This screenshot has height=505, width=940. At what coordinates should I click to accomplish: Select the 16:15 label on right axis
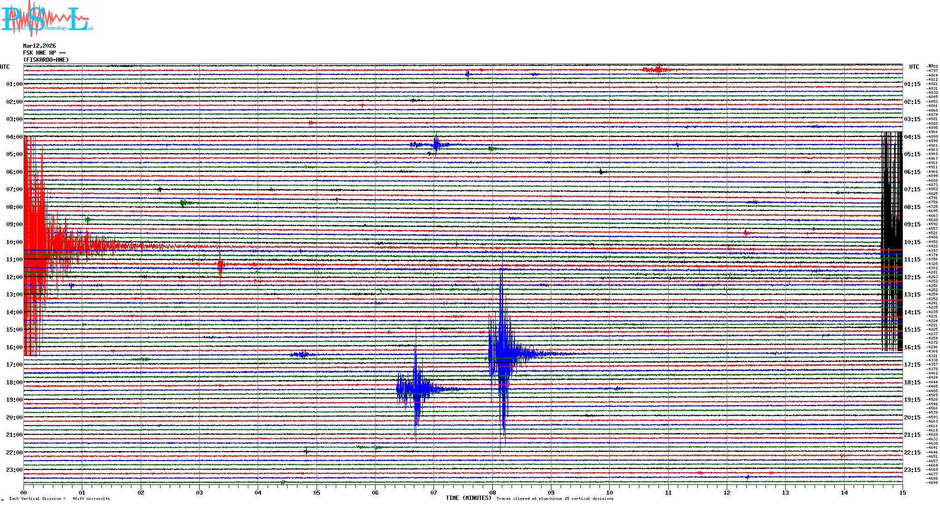click(x=912, y=347)
